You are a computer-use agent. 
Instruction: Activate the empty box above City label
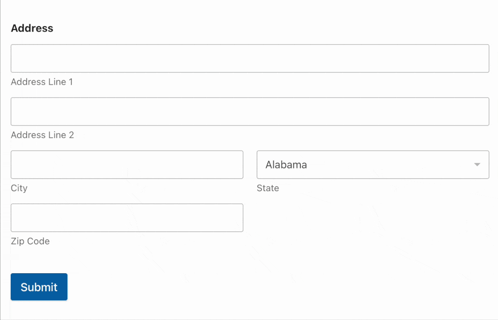point(127,164)
